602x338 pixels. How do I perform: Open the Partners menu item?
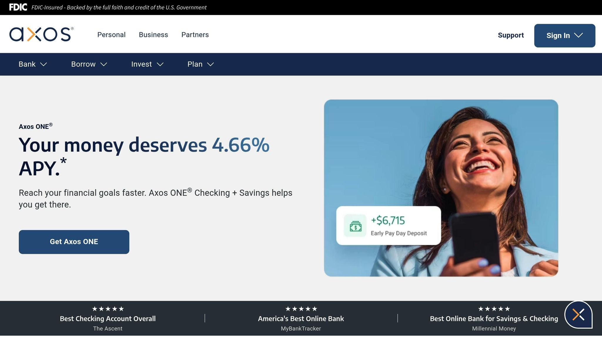(195, 35)
